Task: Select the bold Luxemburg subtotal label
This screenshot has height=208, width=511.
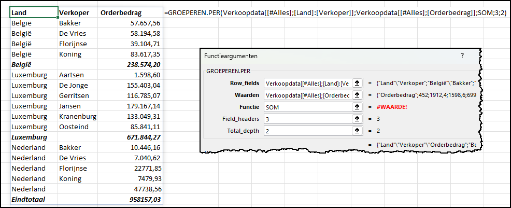Action: point(34,137)
